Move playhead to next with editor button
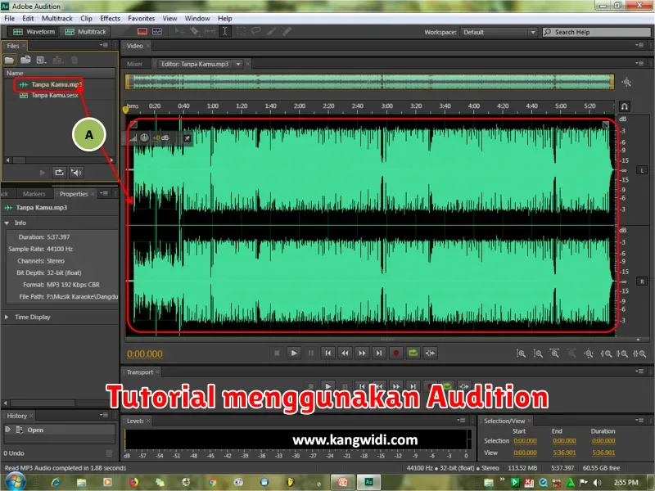 tap(379, 354)
